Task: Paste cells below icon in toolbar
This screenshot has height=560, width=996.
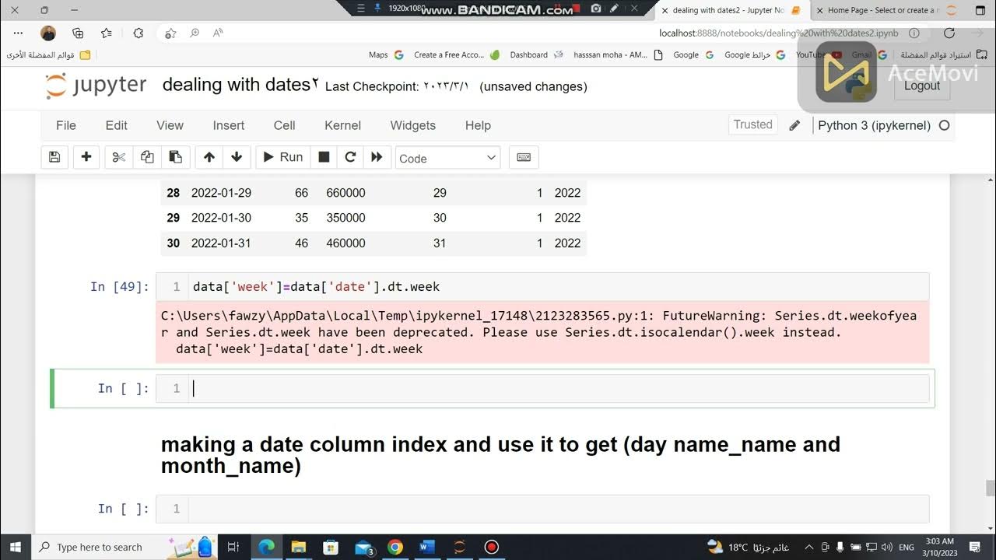Action: (175, 157)
